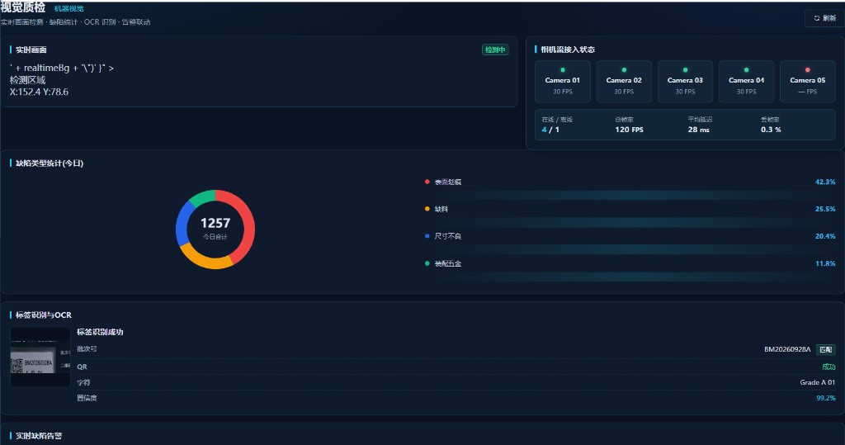Viewport: 845px width, 445px height.
Task: Click the 1257 total in the donut chart
Action: tap(215, 223)
